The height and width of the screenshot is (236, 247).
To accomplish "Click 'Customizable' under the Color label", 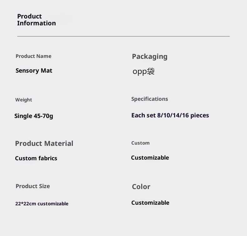I will click(150, 203).
